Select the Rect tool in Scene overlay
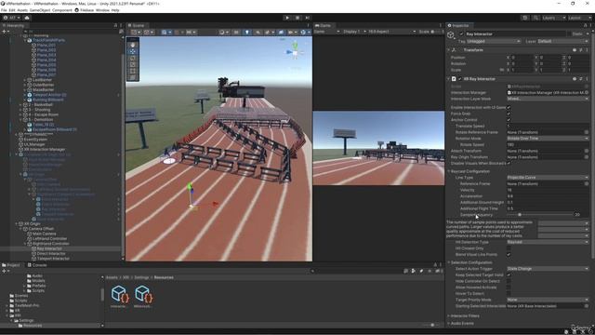 (132, 71)
